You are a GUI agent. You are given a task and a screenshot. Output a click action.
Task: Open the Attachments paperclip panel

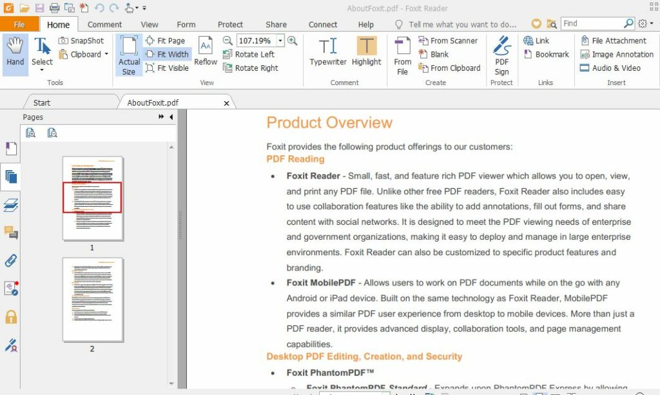click(x=11, y=261)
